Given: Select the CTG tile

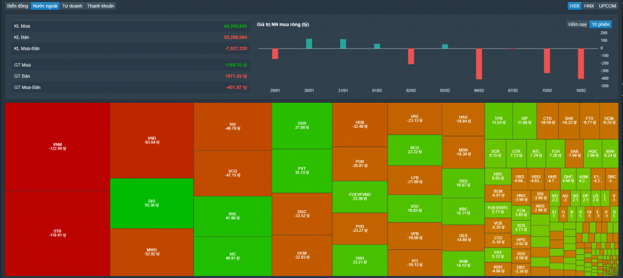Looking at the screenshot, I should tap(548, 121).
